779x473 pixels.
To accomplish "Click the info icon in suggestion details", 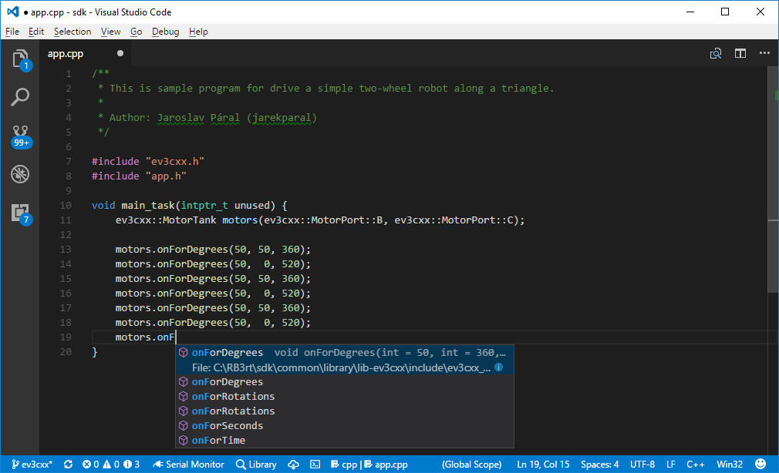I will tap(499, 367).
